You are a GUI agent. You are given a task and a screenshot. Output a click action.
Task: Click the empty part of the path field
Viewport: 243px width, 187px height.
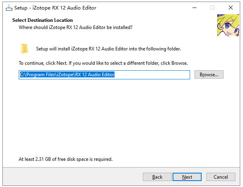pos(152,75)
